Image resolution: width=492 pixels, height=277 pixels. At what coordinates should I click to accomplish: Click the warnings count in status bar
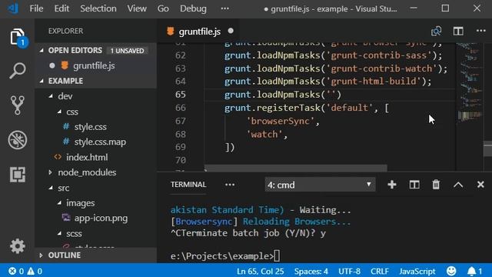coord(35,271)
